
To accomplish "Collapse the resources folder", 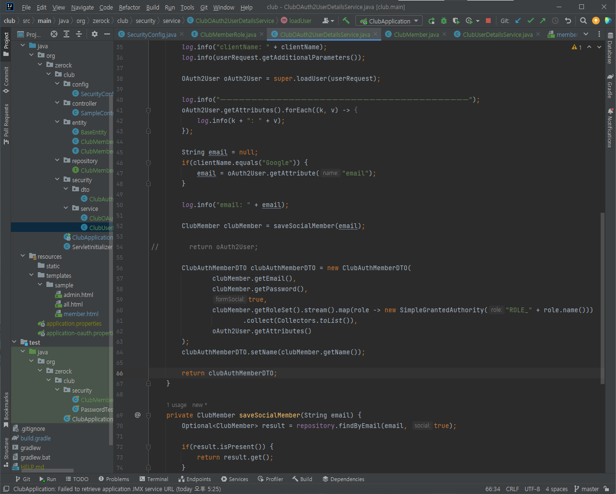I will pos(23,256).
